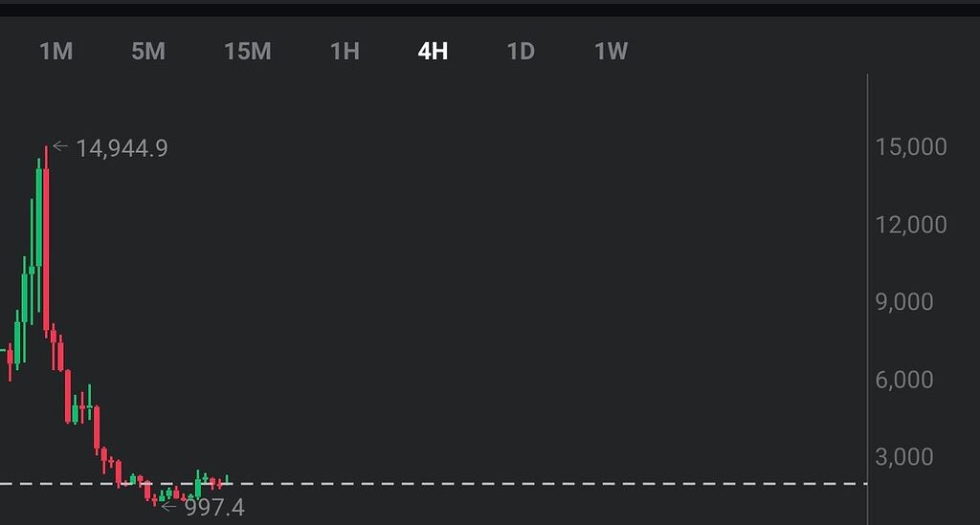Click the active 4H timeframe tab
Image resolution: width=980 pixels, height=525 pixels.
[x=434, y=52]
